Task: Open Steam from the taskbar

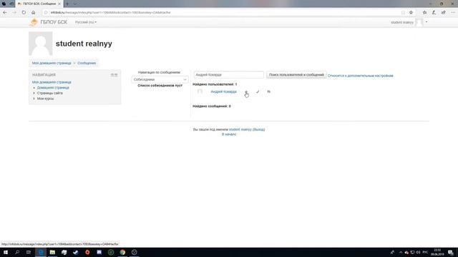Action: click(76, 252)
